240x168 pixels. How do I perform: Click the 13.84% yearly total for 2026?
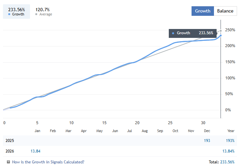tap(229, 151)
